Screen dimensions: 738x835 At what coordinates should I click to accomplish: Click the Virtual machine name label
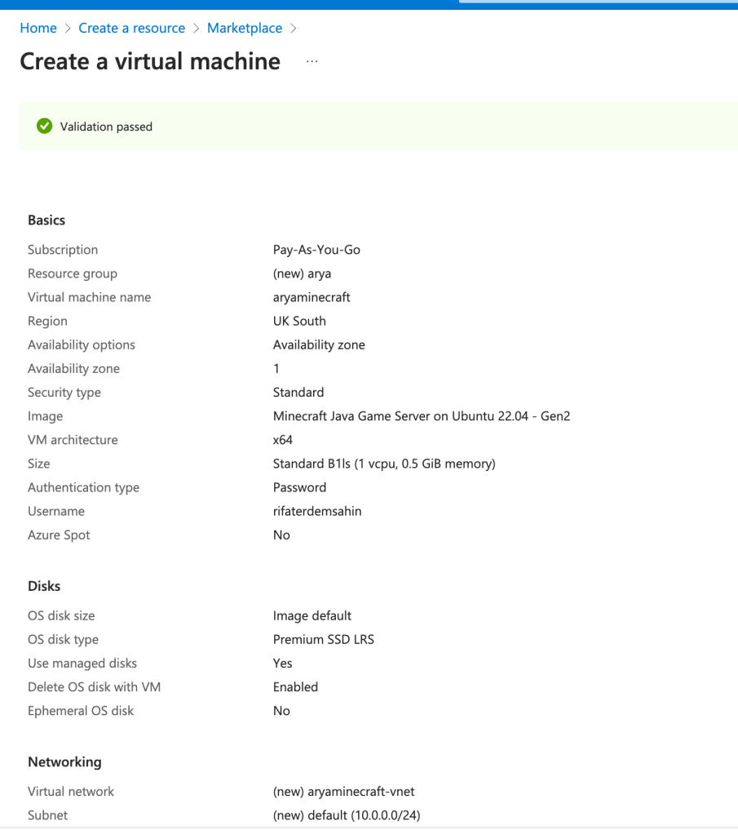pos(90,297)
